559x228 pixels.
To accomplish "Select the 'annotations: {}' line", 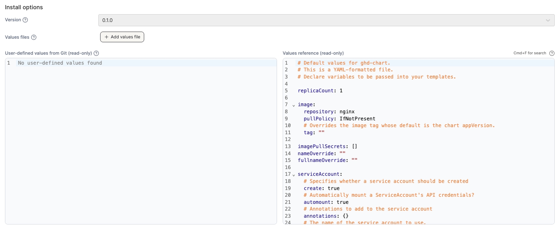I will click(x=326, y=216).
